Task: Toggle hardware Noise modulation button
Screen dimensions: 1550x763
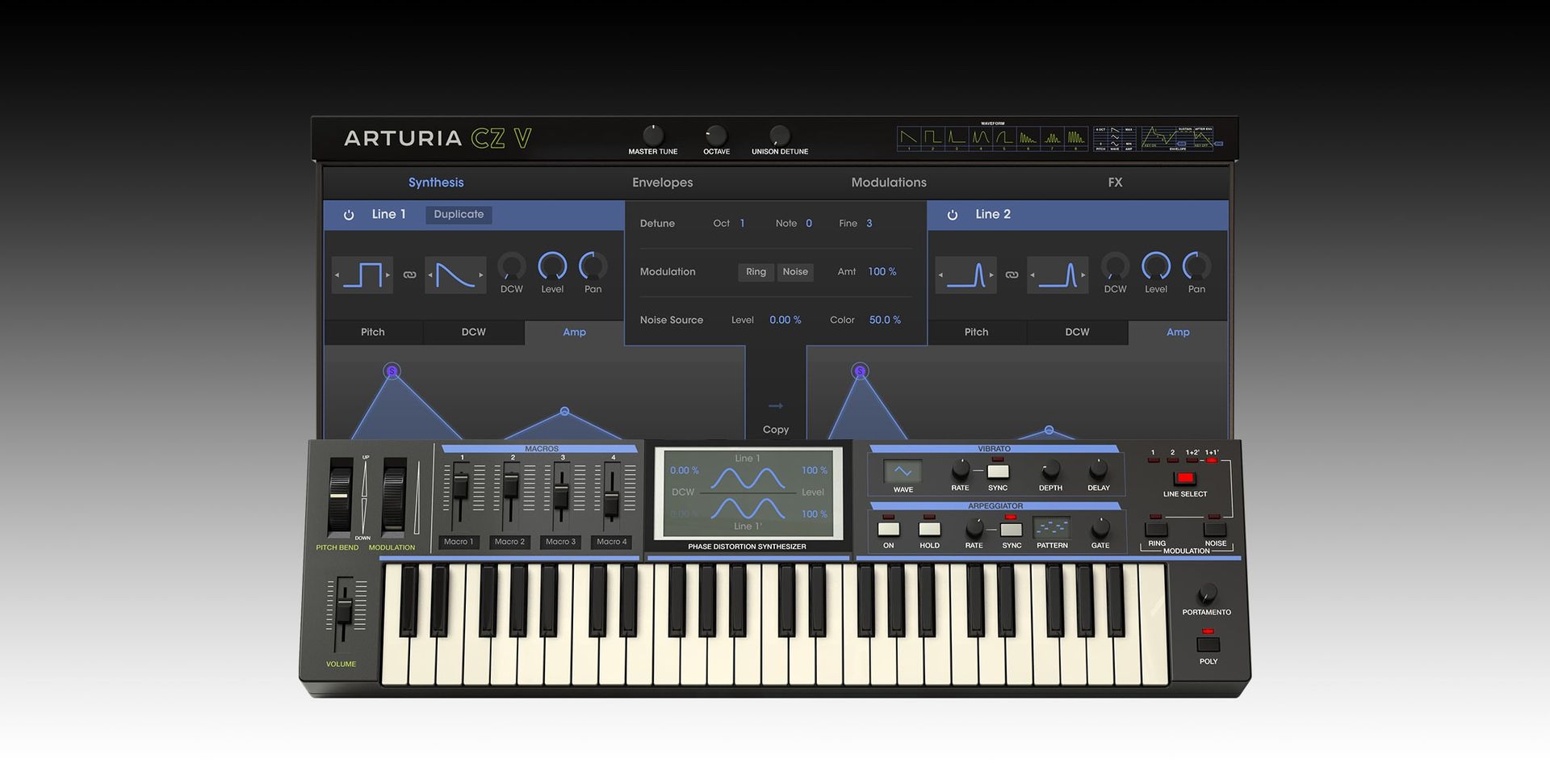Action: tap(1215, 530)
